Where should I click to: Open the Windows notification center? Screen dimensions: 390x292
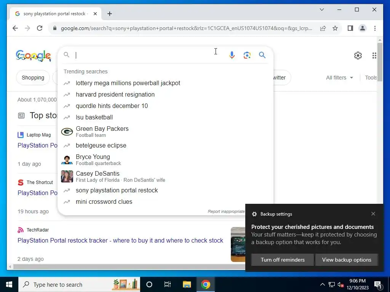click(x=378, y=284)
